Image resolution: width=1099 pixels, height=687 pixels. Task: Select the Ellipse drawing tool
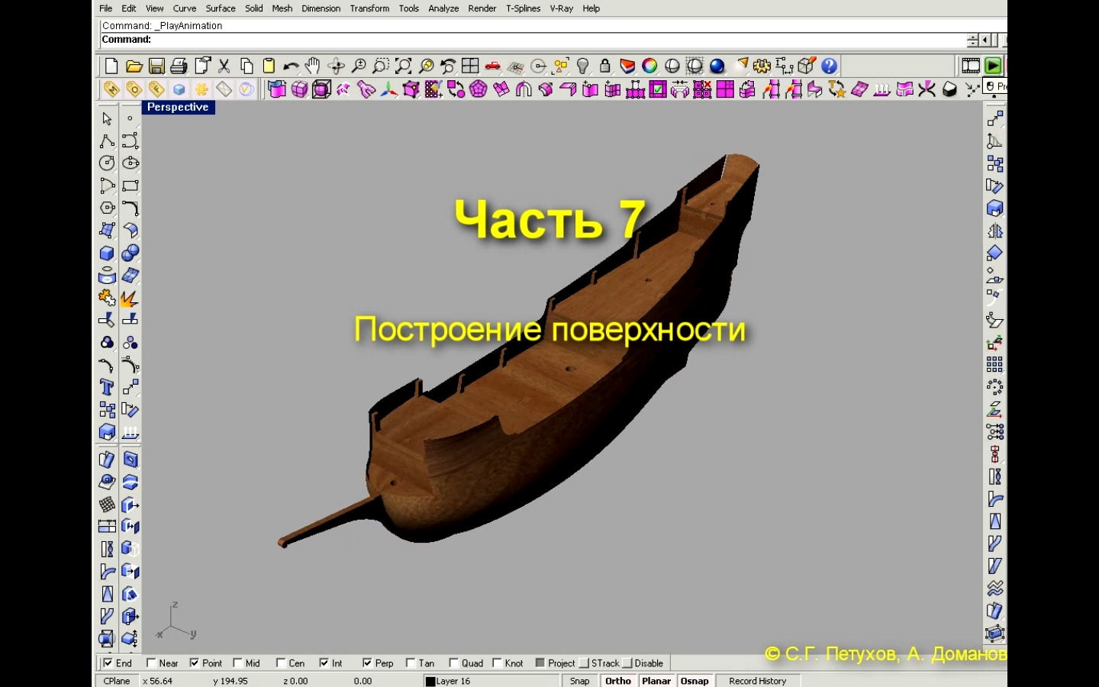coord(131,163)
